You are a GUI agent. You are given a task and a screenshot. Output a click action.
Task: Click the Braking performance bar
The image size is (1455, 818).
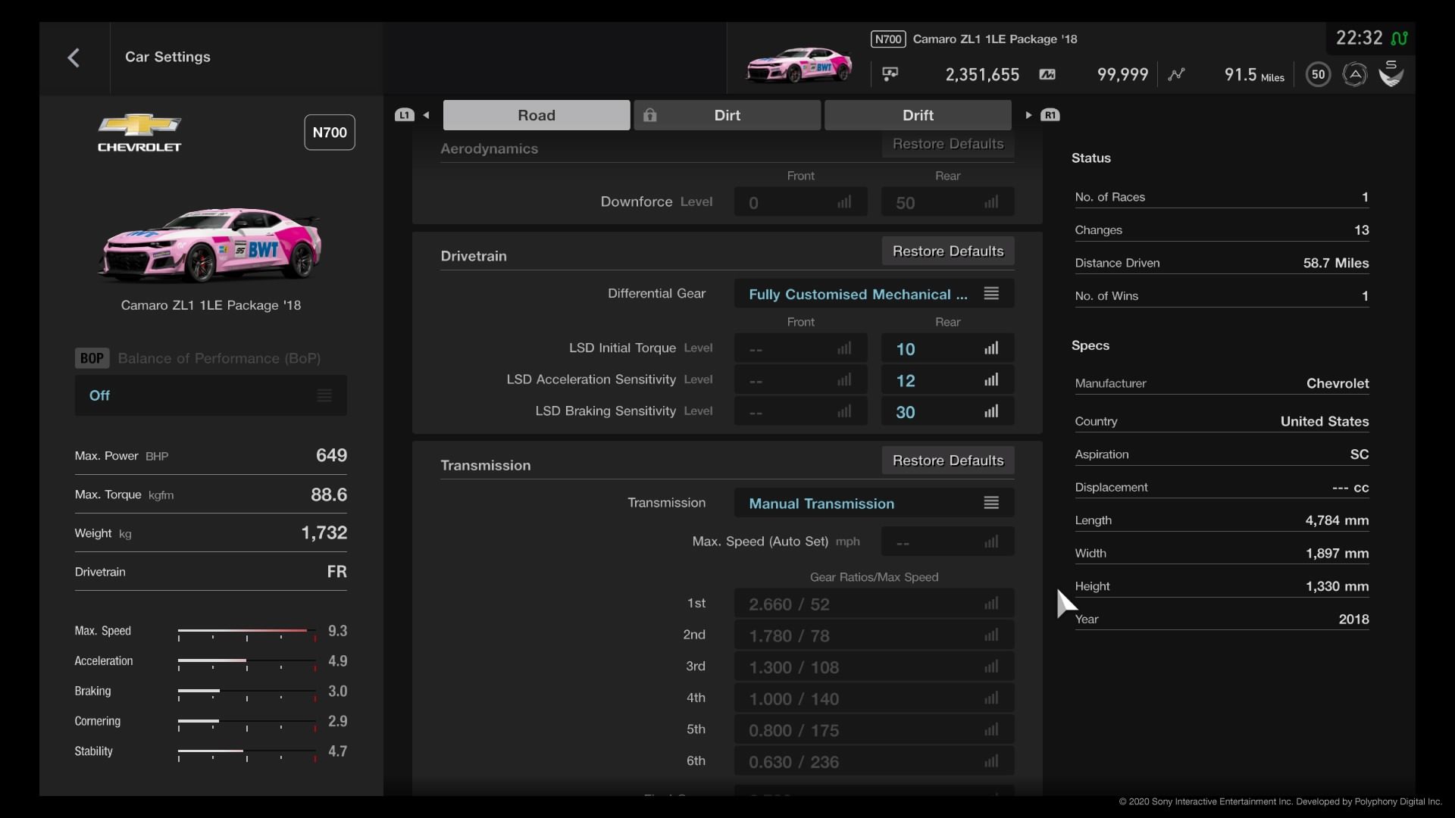(247, 693)
